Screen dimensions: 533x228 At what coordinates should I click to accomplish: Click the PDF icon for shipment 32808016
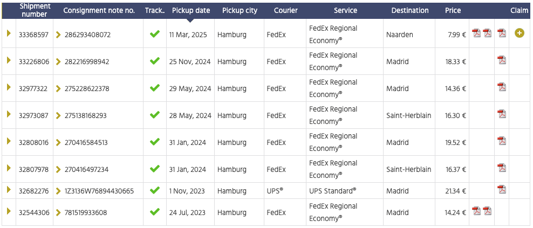pos(502,141)
